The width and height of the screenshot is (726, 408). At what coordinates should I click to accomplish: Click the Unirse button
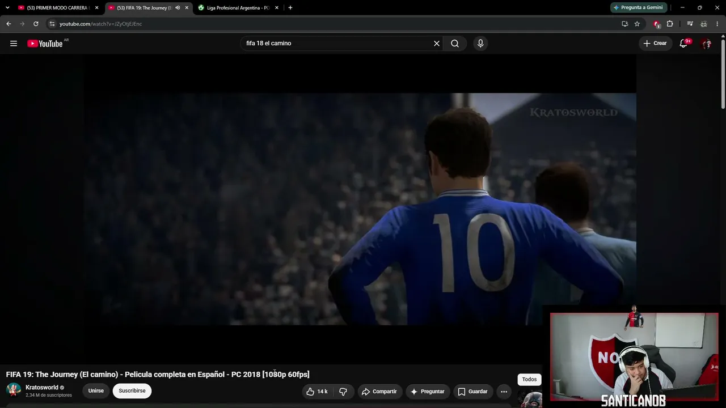pos(96,391)
